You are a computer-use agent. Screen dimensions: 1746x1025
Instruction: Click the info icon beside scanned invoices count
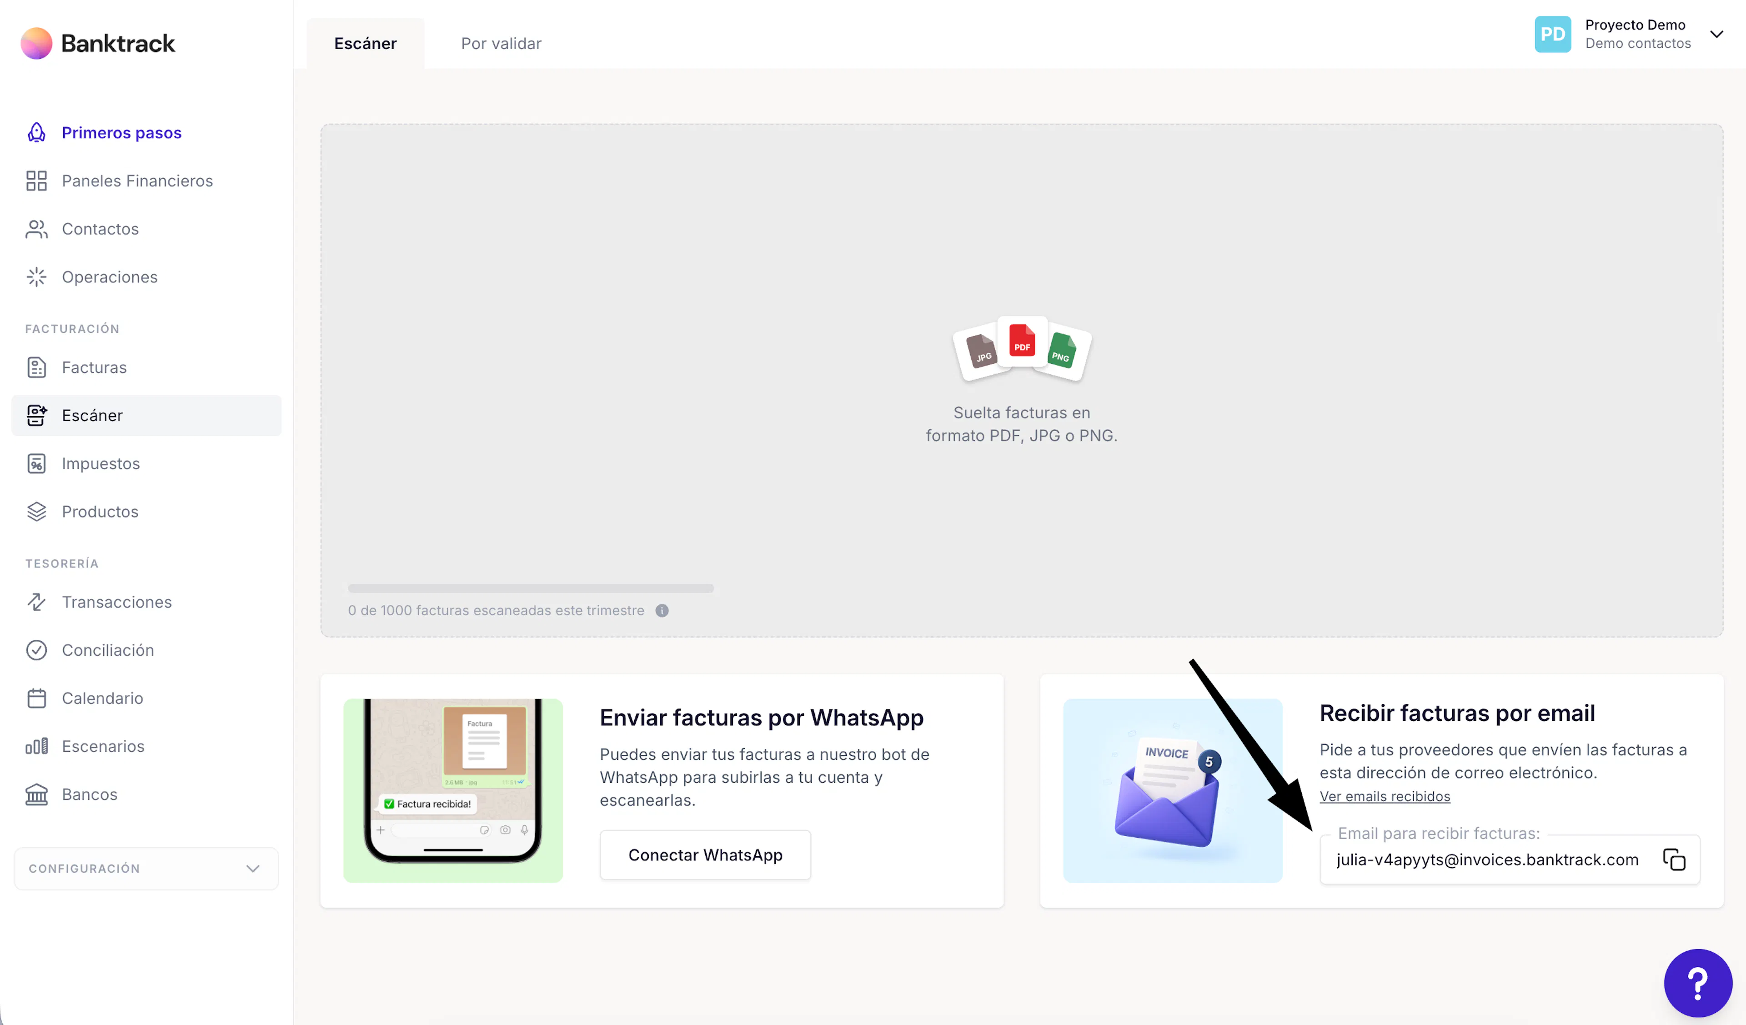coord(662,611)
